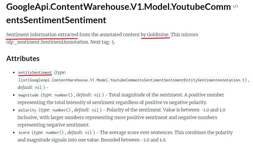
Task: Click the score attribute name
Action: point(24,133)
